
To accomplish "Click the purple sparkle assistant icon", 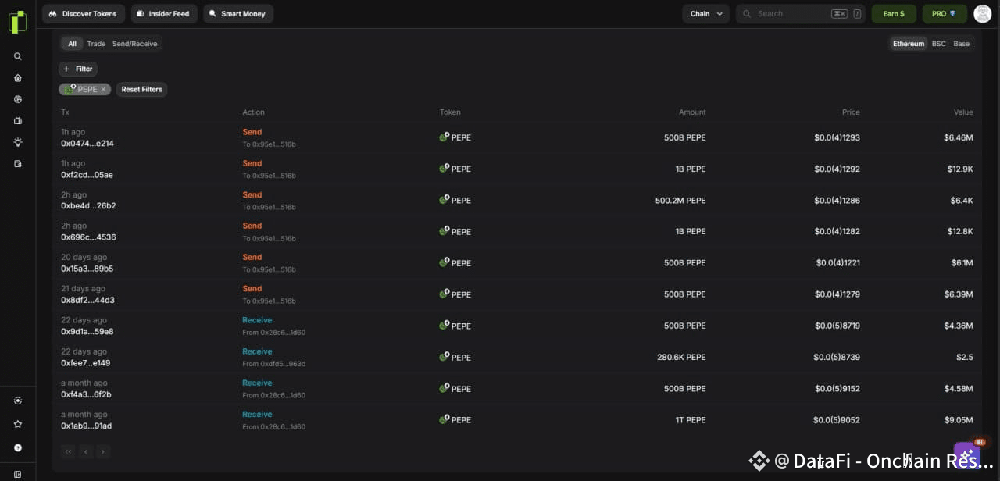I will (x=966, y=456).
